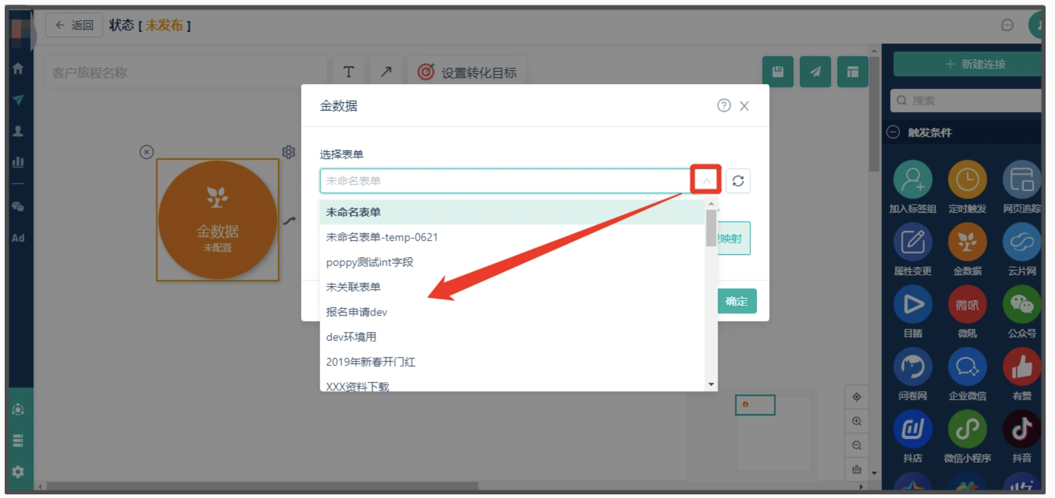Add 网页追踪 trigger
The width and height of the screenshot is (1055, 498).
point(1022,187)
